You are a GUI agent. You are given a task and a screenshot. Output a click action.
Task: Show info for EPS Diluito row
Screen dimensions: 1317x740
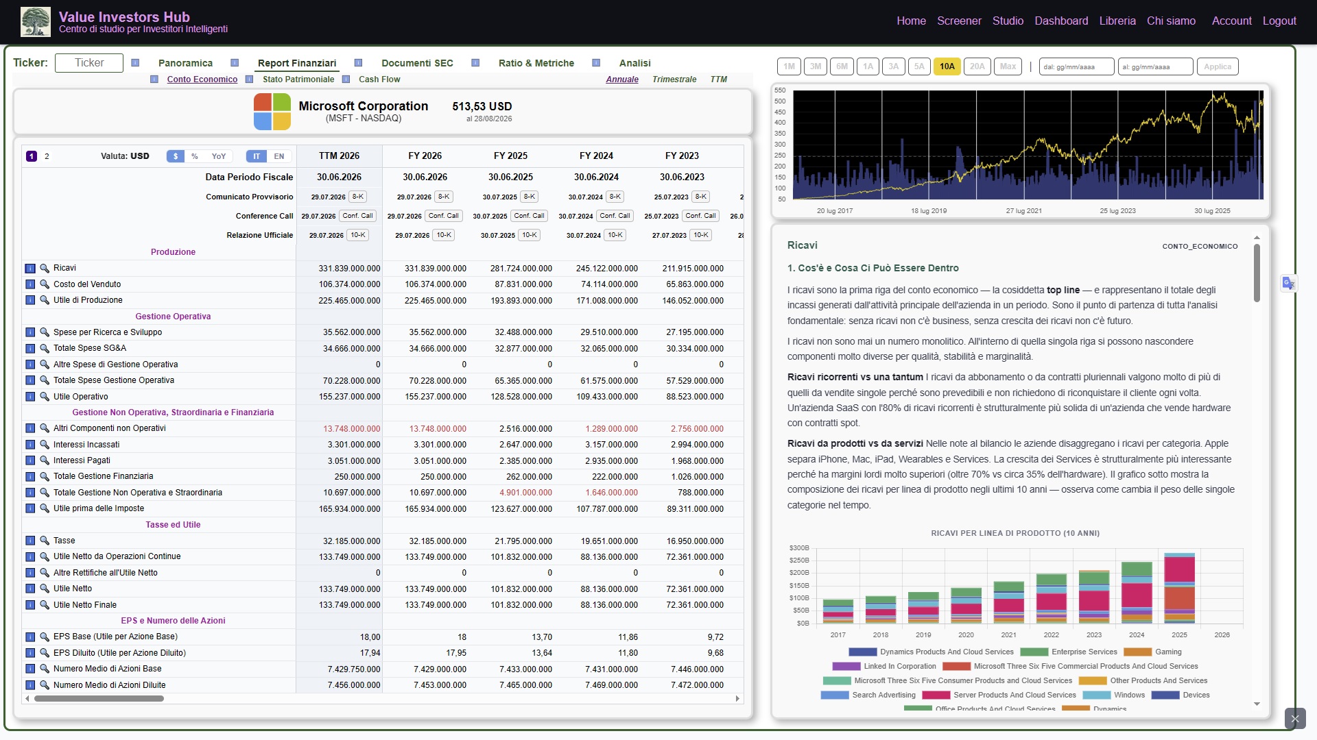click(30, 653)
